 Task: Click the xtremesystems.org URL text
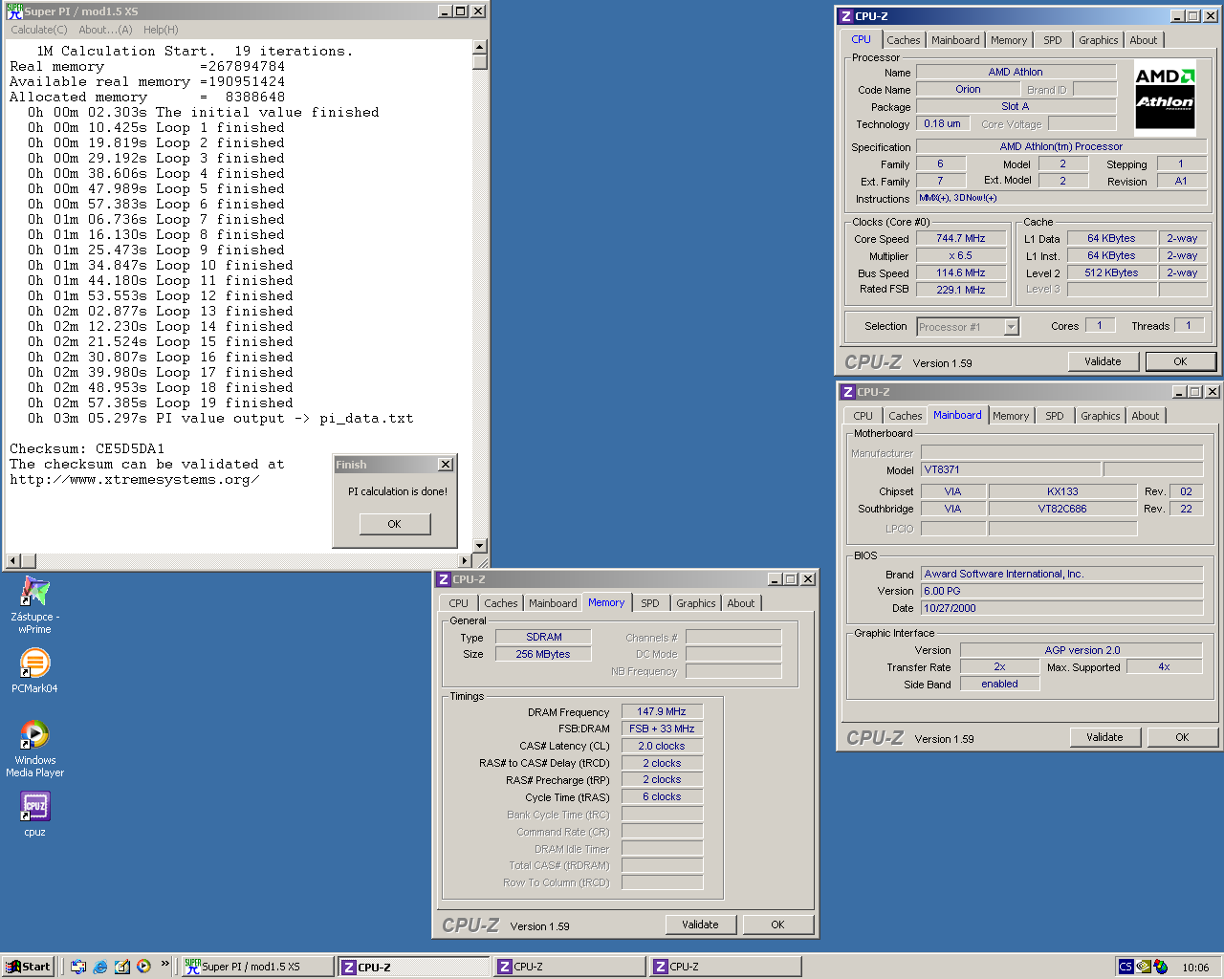click(x=135, y=479)
